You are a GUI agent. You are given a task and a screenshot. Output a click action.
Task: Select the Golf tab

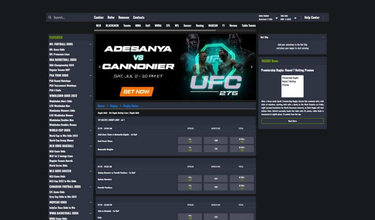pos(148,26)
